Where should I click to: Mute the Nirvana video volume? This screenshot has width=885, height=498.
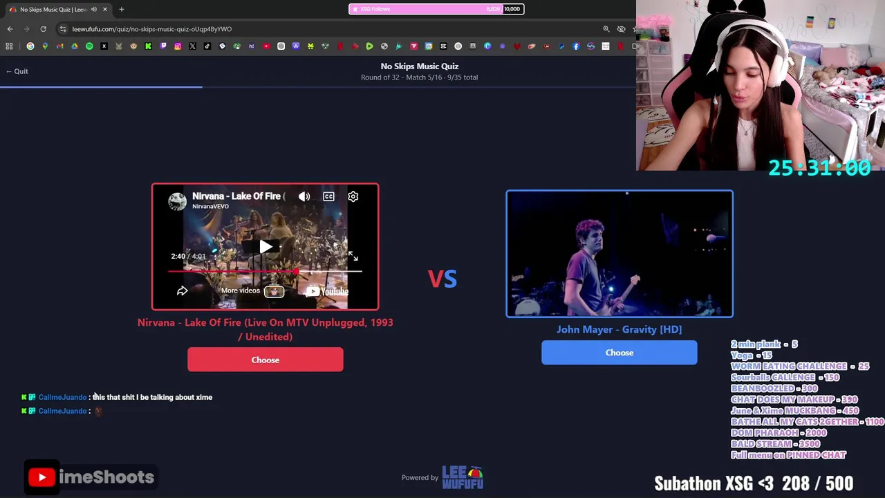(304, 196)
